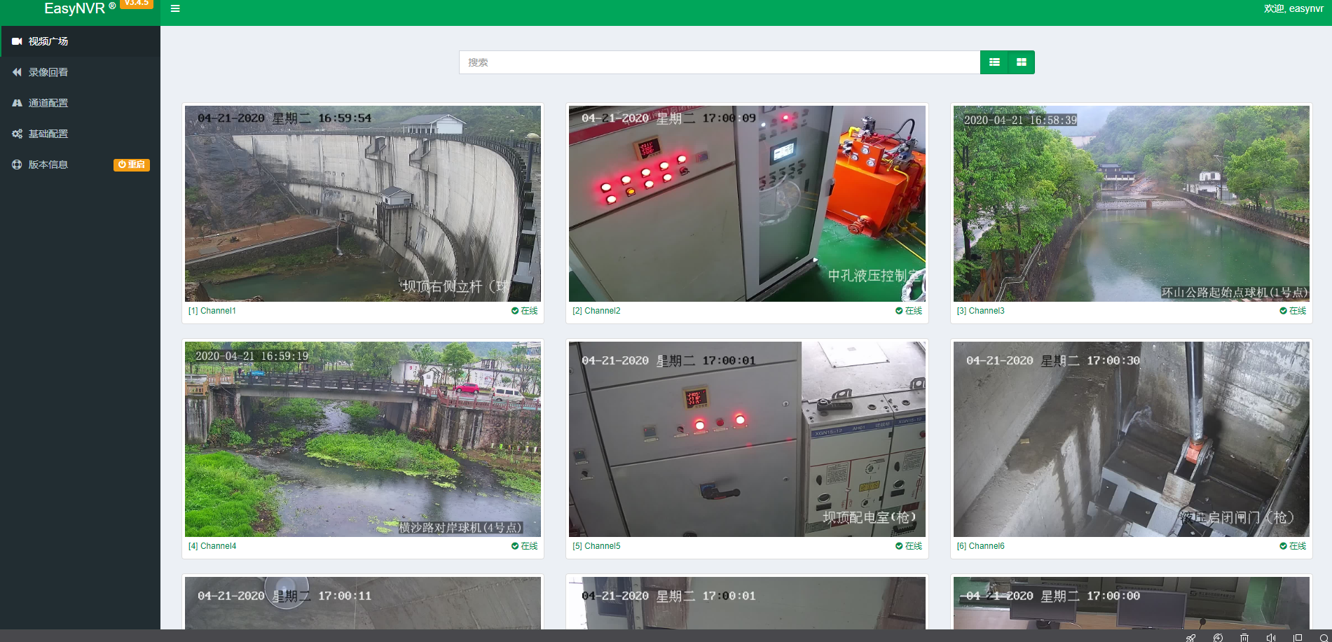Open Channel4 bridge camera thumbnail

363,439
